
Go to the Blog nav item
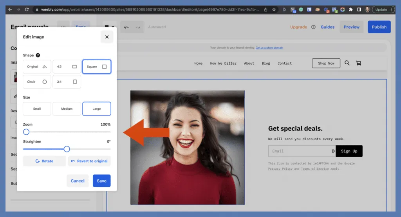[266, 63]
